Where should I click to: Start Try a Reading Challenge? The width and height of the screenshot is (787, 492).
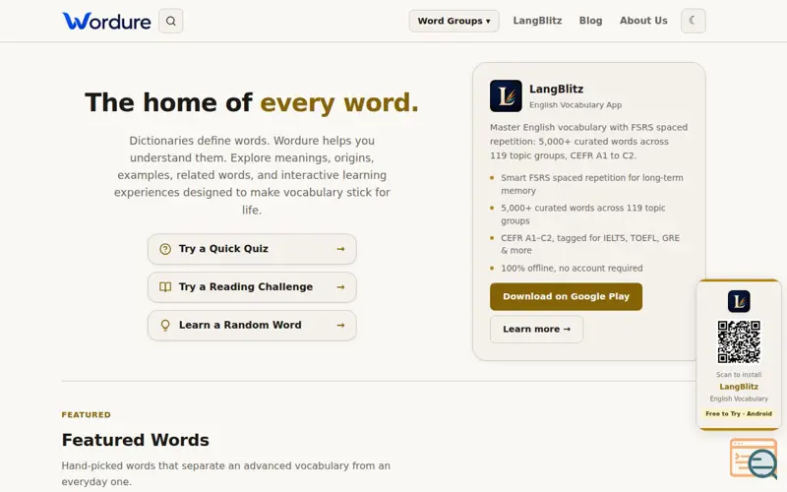pos(252,287)
